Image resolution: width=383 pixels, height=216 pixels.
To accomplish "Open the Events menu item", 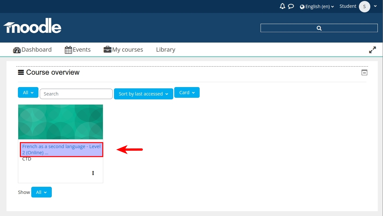I will (x=78, y=50).
